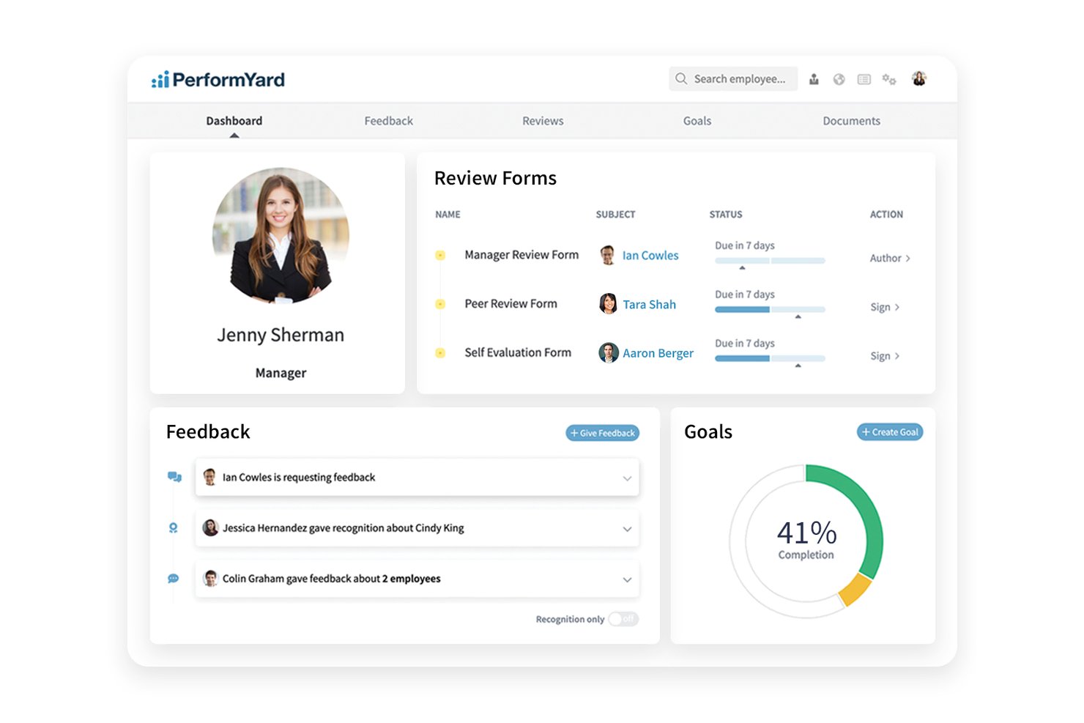The width and height of the screenshot is (1084, 723).
Task: Click the recognition ribbon icon
Action: click(x=174, y=527)
